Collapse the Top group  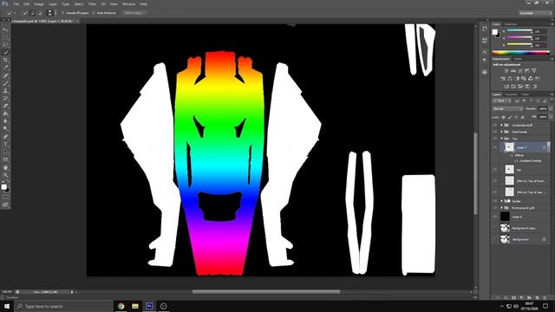click(501, 139)
